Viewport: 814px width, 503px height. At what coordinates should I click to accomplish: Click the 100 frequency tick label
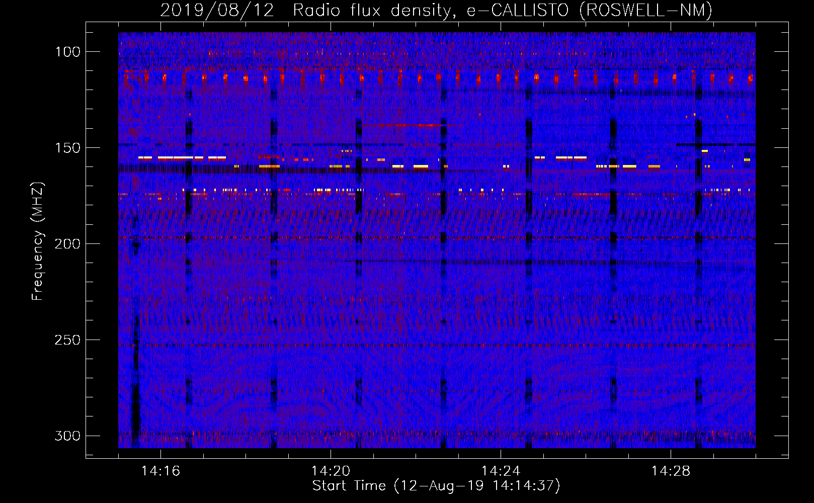click(67, 52)
